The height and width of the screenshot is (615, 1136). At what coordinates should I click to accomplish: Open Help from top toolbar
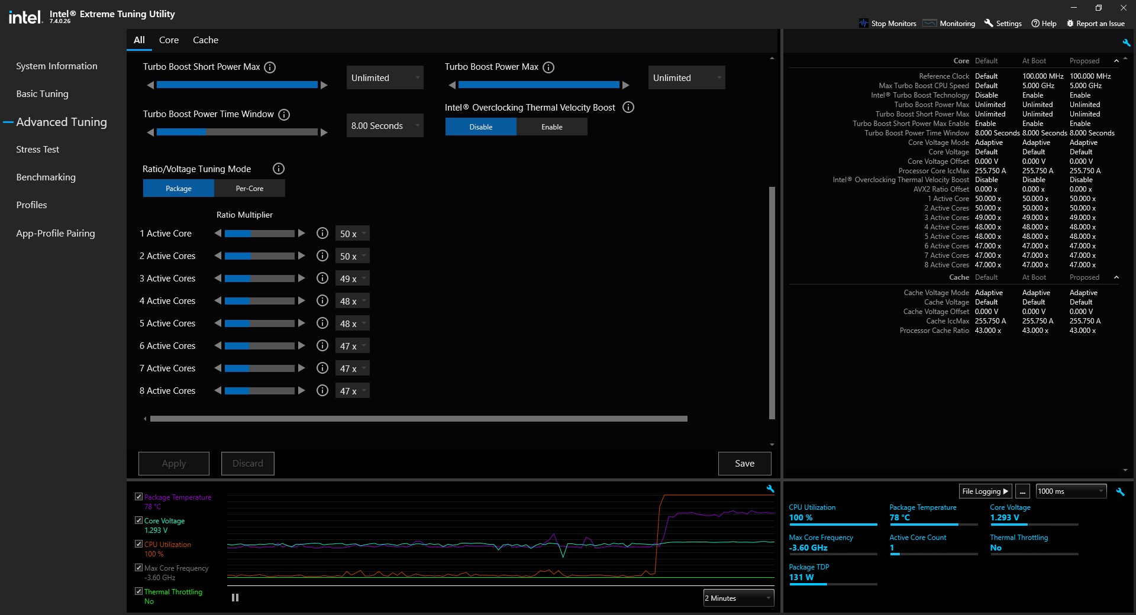point(1044,24)
